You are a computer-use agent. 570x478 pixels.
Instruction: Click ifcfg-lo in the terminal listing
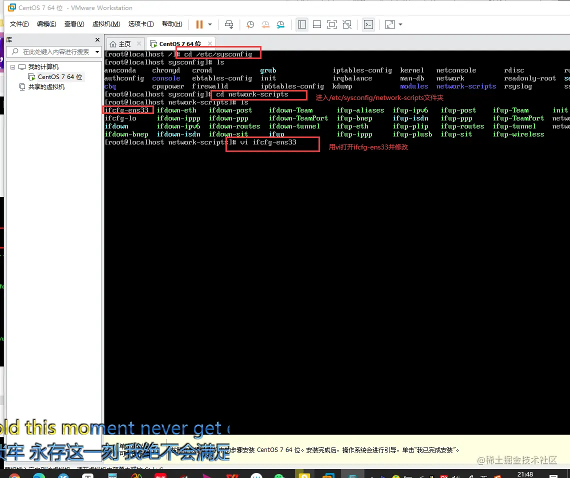(x=120, y=118)
